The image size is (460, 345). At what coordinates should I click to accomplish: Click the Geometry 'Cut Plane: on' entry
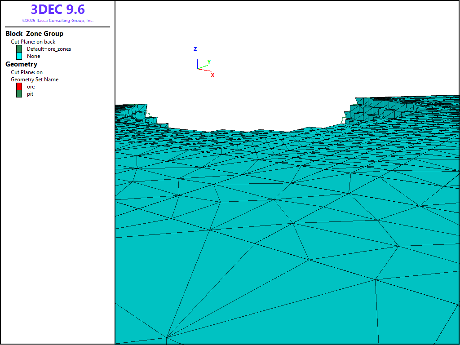(x=27, y=72)
